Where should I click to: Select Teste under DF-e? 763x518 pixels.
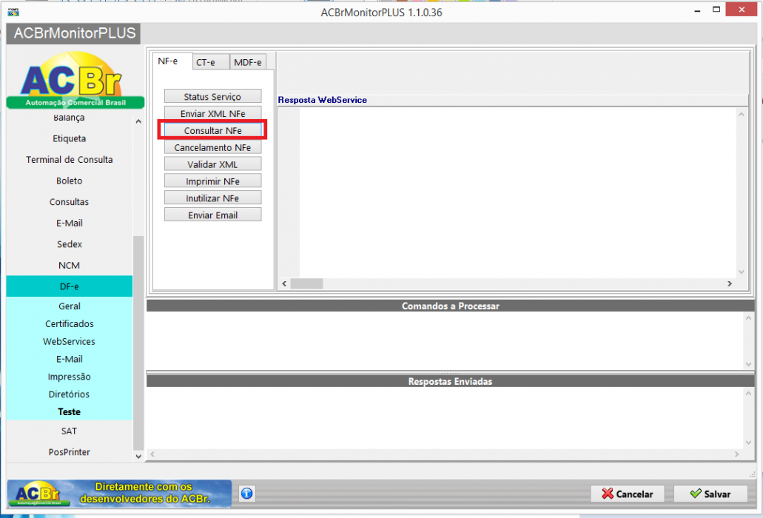point(69,411)
